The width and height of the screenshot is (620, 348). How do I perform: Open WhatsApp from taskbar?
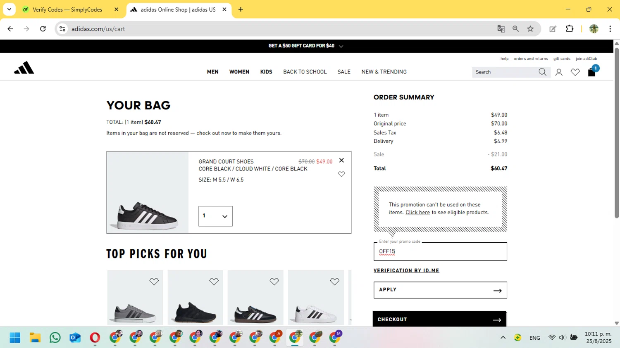55,338
